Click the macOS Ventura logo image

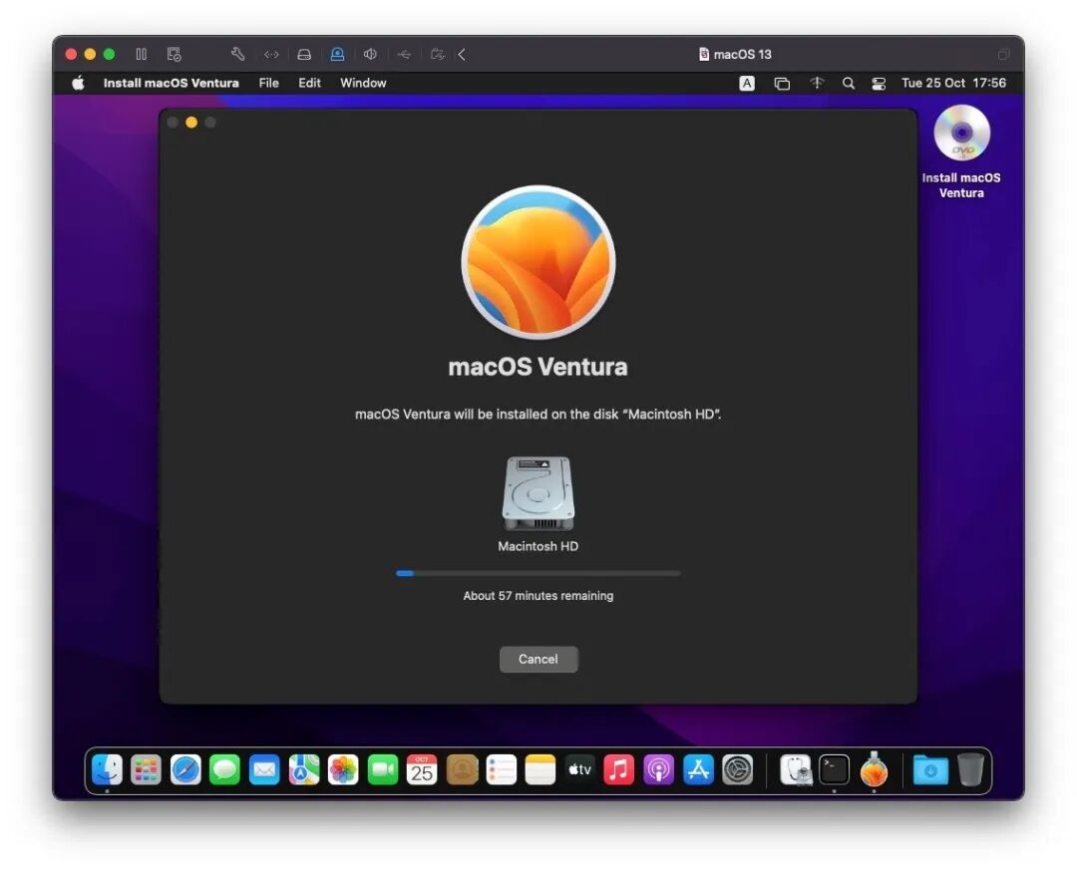tap(538, 262)
